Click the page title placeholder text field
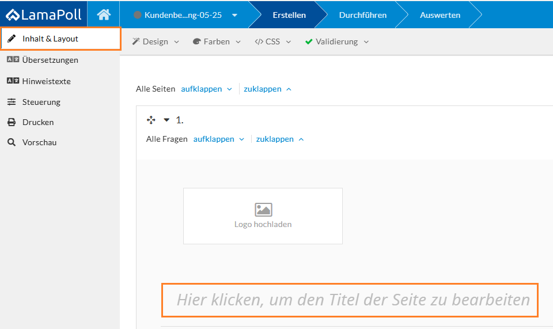This screenshot has height=329, width=553. (x=350, y=300)
